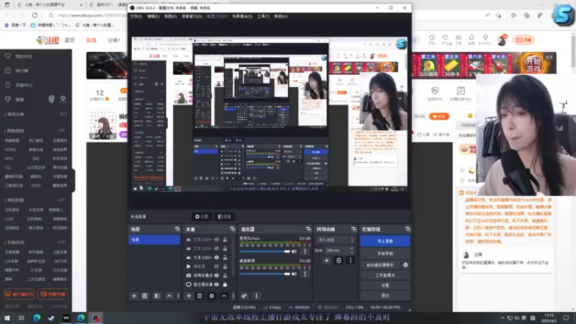Open 设置 from OBS controls panel
The image size is (576, 324).
click(x=385, y=285)
